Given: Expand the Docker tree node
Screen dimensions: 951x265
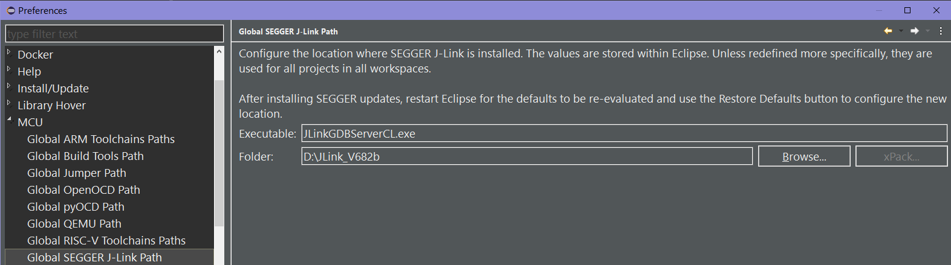Looking at the screenshot, I should pyautogui.click(x=9, y=53).
